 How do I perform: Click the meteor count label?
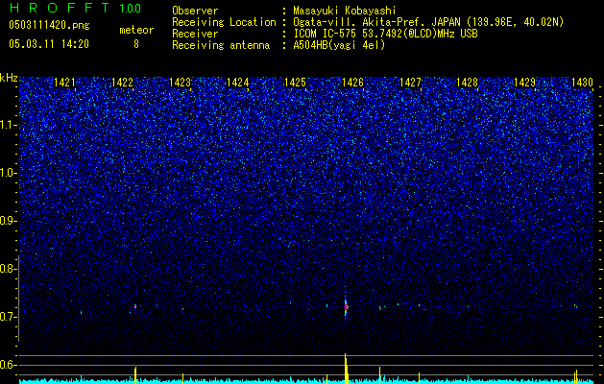tap(136, 30)
